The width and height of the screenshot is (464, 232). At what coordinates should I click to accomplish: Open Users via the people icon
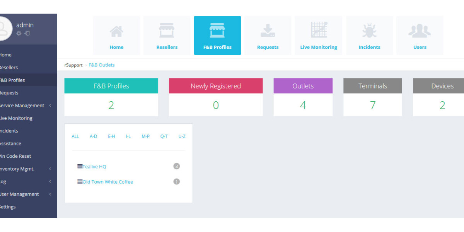pyautogui.click(x=420, y=32)
